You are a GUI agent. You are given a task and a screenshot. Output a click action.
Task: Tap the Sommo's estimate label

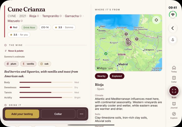[x=14, y=57]
